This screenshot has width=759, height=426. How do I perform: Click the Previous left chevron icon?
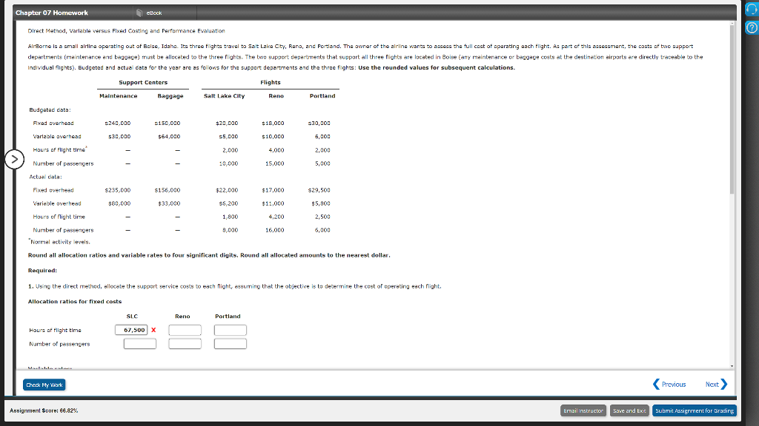[657, 385]
